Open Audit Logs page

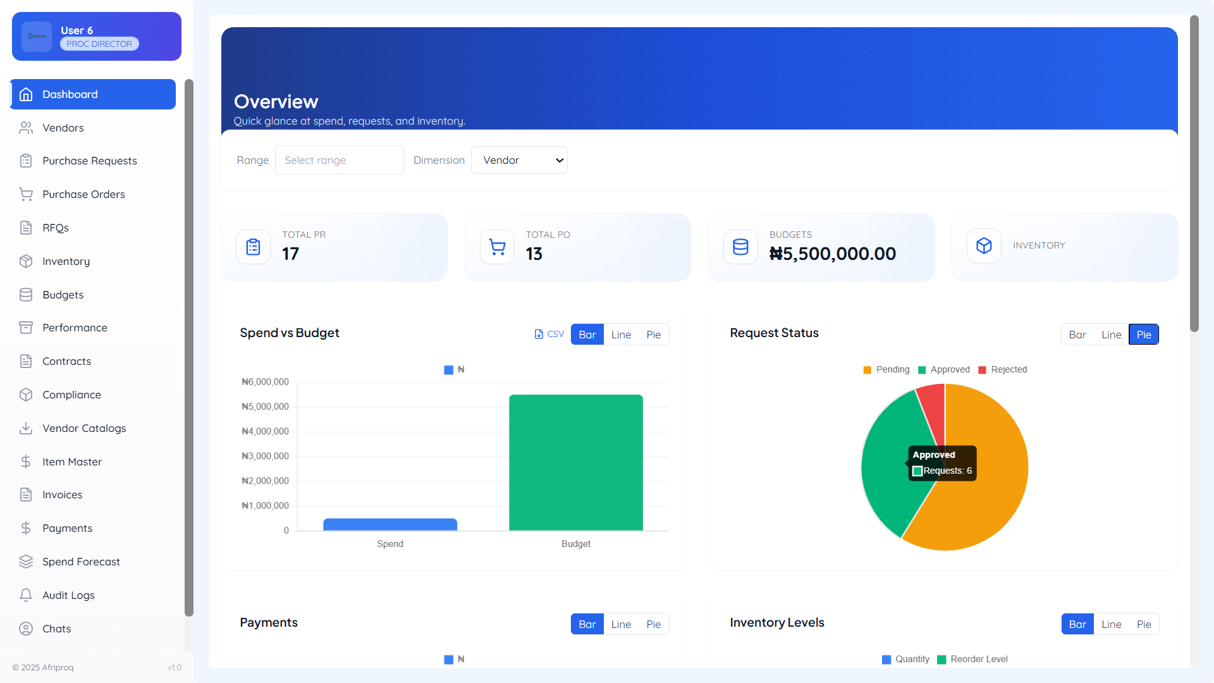point(93,595)
